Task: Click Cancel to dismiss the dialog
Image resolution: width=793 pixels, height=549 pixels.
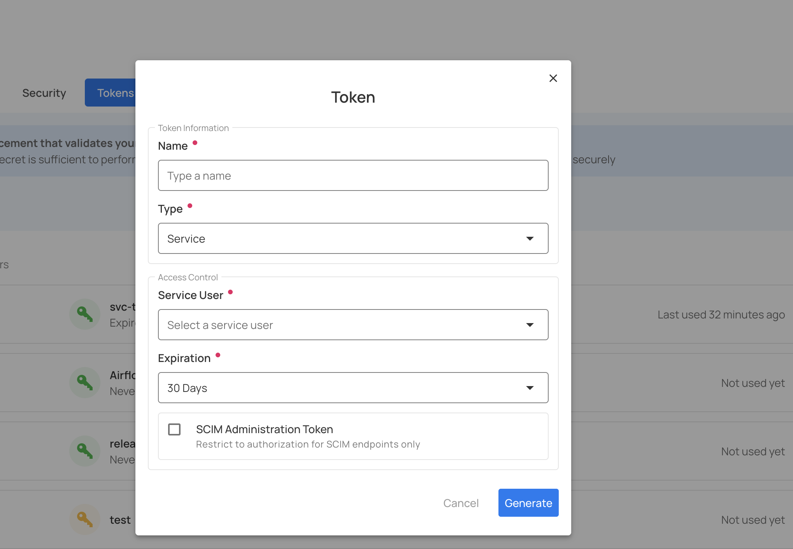Action: pos(461,503)
